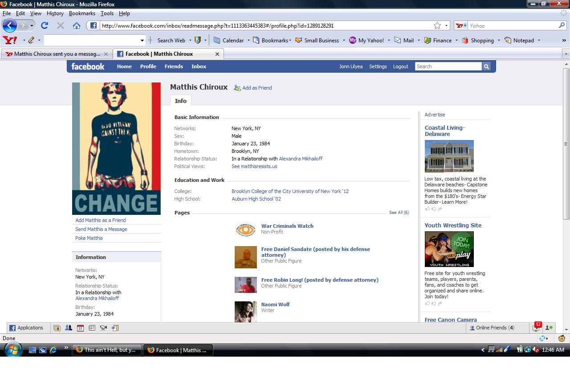Viewport: 570px width, 370px height.
Task: Click the page's vertical scrollbar
Action: [566, 144]
